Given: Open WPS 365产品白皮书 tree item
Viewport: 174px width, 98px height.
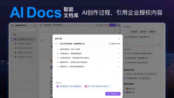Looking at the screenshot, I should click(24, 48).
